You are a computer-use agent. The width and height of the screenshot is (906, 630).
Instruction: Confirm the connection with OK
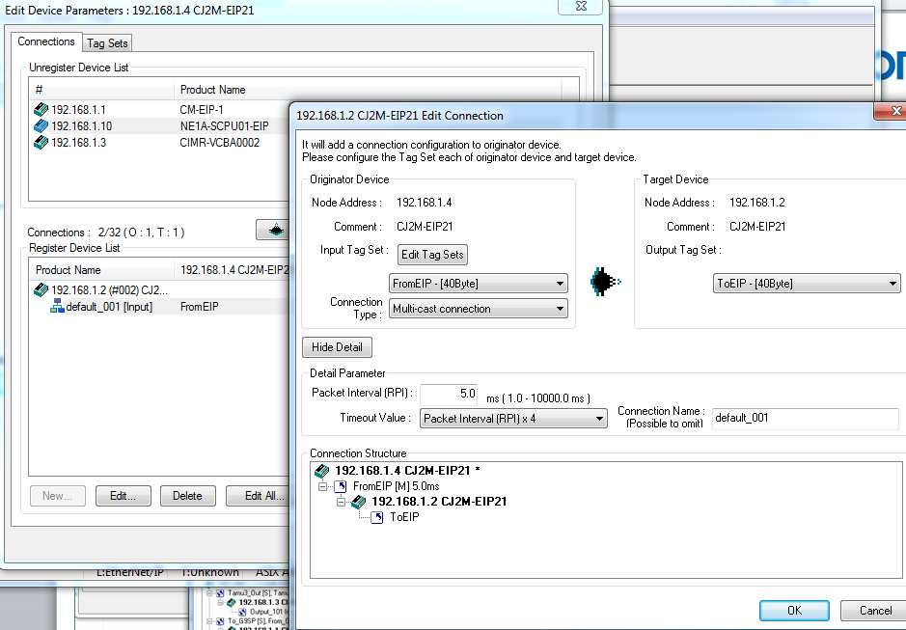coord(794,611)
